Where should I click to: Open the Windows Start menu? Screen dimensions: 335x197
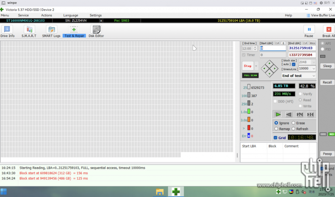click(3, 192)
